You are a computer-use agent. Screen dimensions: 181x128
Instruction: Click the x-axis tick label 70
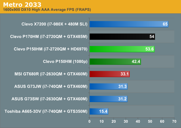pos(174,121)
